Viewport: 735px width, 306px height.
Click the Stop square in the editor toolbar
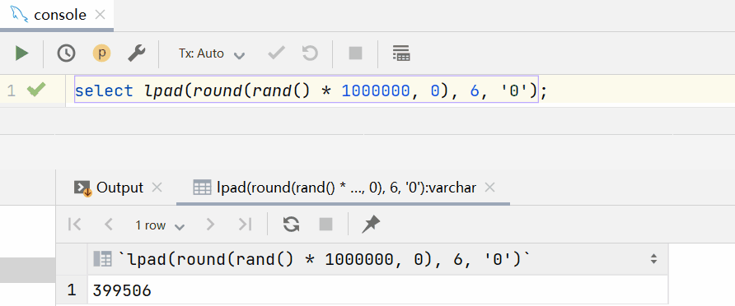point(356,53)
